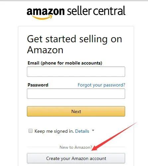
Task: Click the word 'Amazon' in the heading
Action: coord(45,50)
